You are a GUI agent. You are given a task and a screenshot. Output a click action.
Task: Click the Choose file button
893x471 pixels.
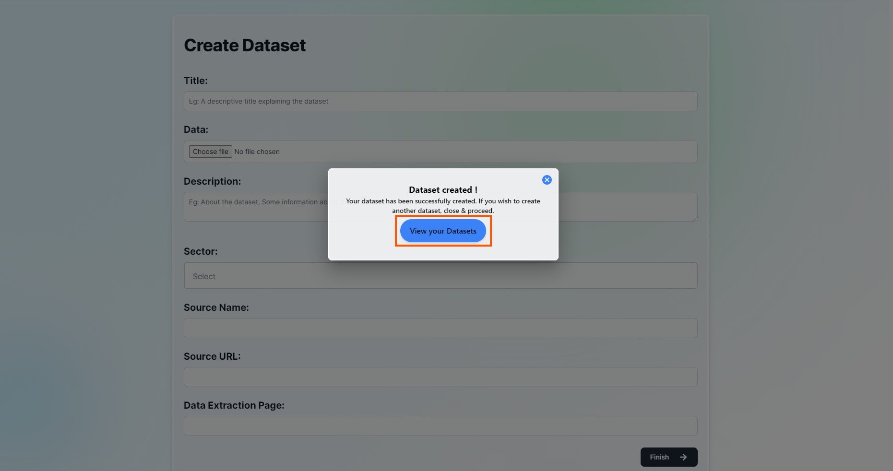[x=210, y=152]
